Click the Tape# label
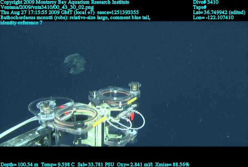This screenshot has height=167, width=248. [x=199, y=7]
